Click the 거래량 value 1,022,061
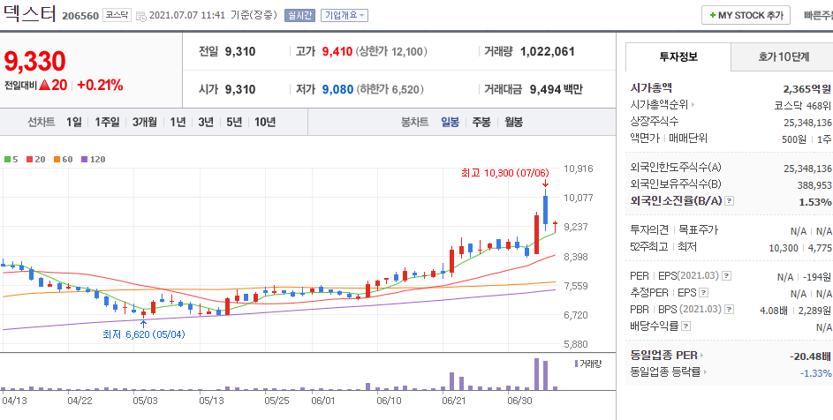 point(547,51)
